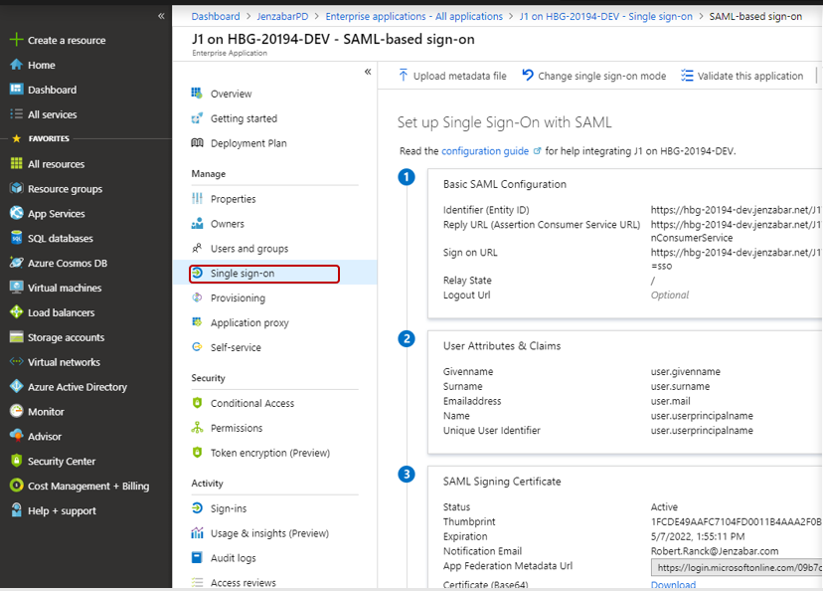Viewport: 823px width, 591px height.
Task: Open the configuration guide link
Action: coord(485,151)
